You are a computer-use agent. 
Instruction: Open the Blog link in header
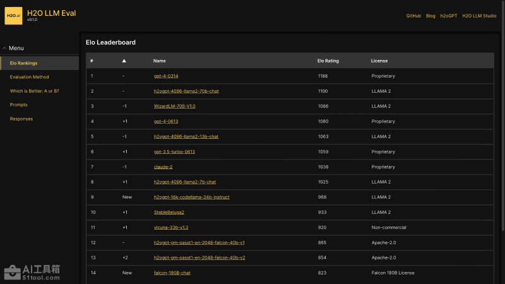pyautogui.click(x=431, y=16)
